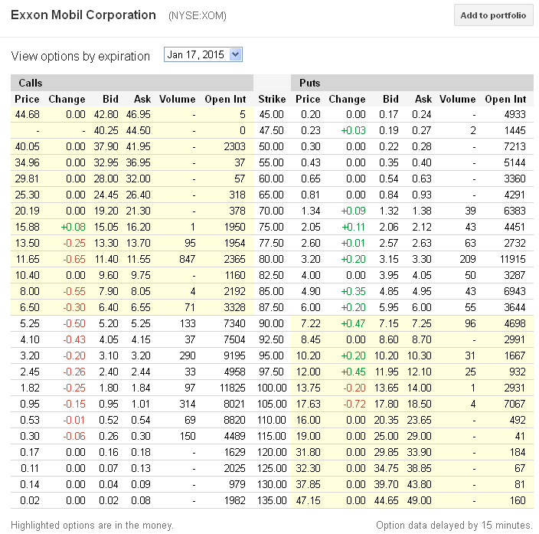This screenshot has height=534, width=539.
Task: Select strike price 100.00
Action: (x=272, y=388)
